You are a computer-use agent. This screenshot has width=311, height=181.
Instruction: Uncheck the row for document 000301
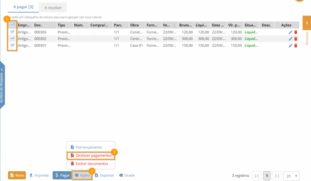tap(12, 45)
